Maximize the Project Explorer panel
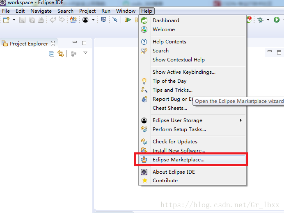Viewport: 284px width, 213px height. 84,43
